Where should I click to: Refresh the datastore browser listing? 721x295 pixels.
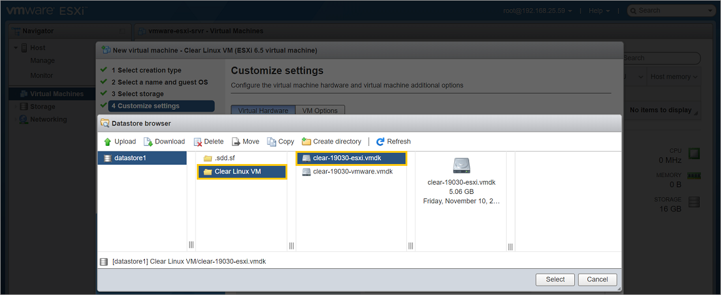(x=380, y=142)
